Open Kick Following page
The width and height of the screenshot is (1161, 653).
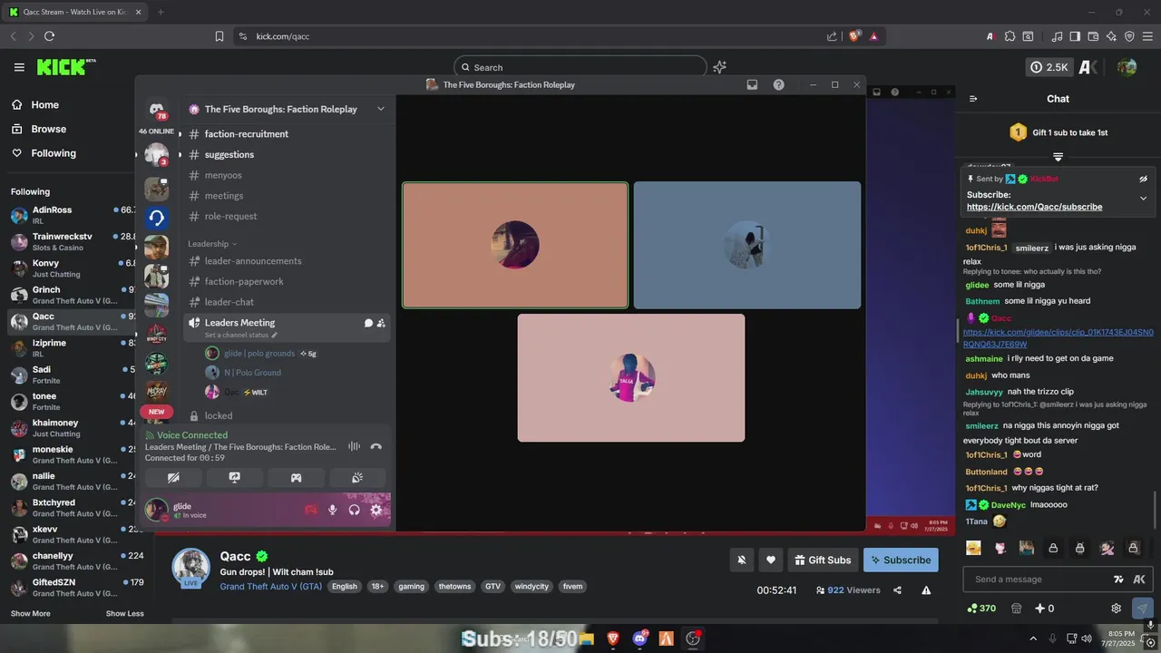click(54, 154)
